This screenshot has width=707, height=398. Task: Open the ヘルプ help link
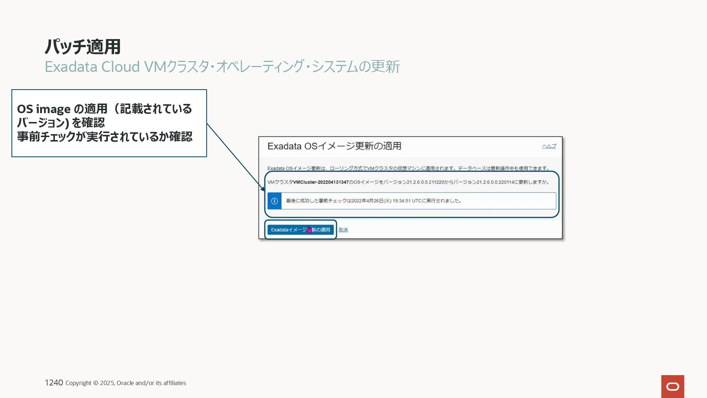549,146
